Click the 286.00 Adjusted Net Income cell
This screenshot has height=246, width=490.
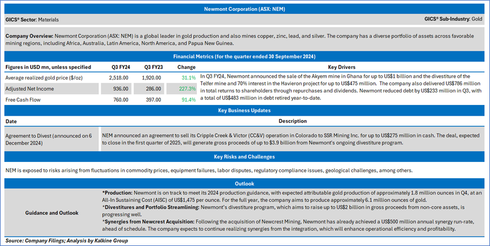coord(148,89)
